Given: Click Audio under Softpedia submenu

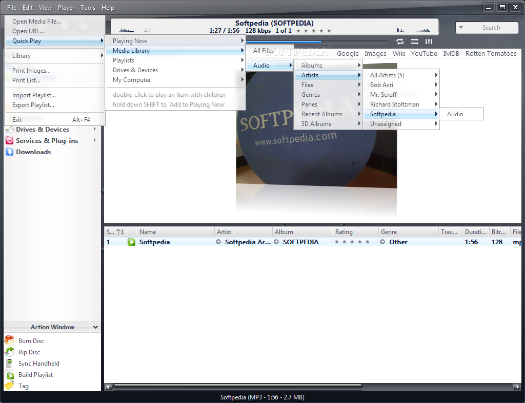Looking at the screenshot, I should click(461, 114).
